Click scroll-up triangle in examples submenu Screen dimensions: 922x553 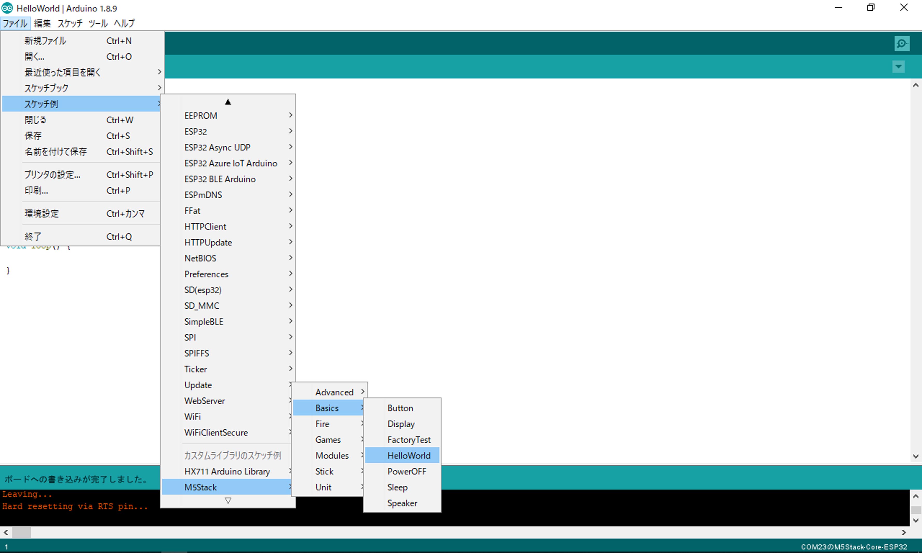[228, 102]
